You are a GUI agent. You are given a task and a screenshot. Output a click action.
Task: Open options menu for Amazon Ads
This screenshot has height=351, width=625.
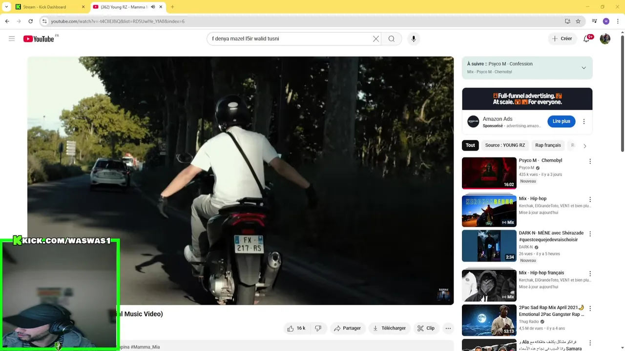pos(584,121)
